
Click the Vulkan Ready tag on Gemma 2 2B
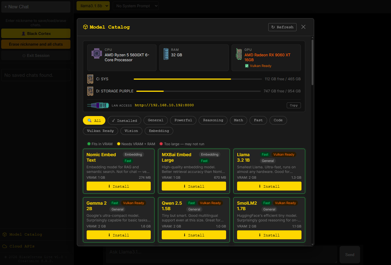pos(133,203)
